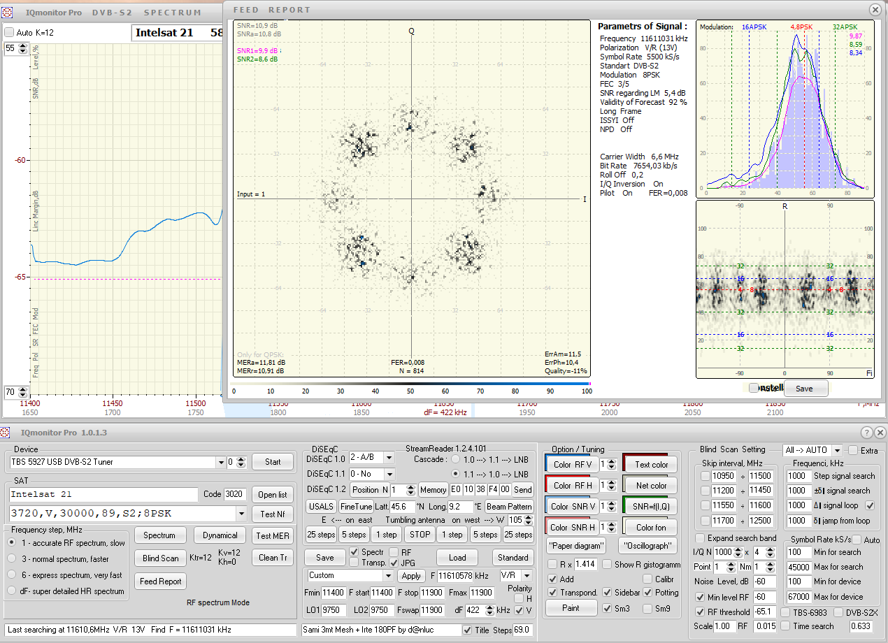Toggle the Title checkbox
Viewport: 888px width, 643px height.
pyautogui.click(x=467, y=630)
